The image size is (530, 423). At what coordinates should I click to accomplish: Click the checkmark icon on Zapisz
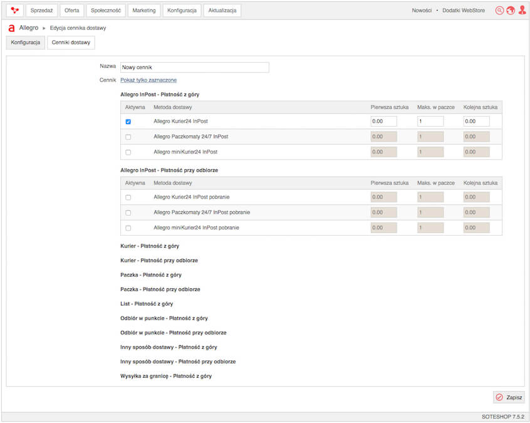click(499, 397)
